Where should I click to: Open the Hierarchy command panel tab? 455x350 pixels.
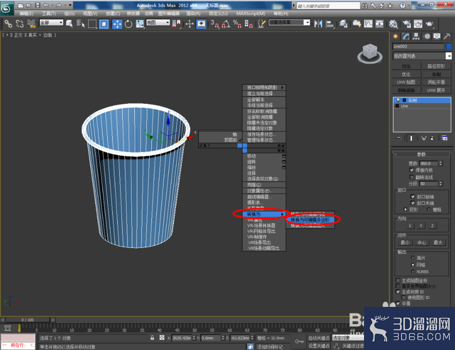point(416,36)
